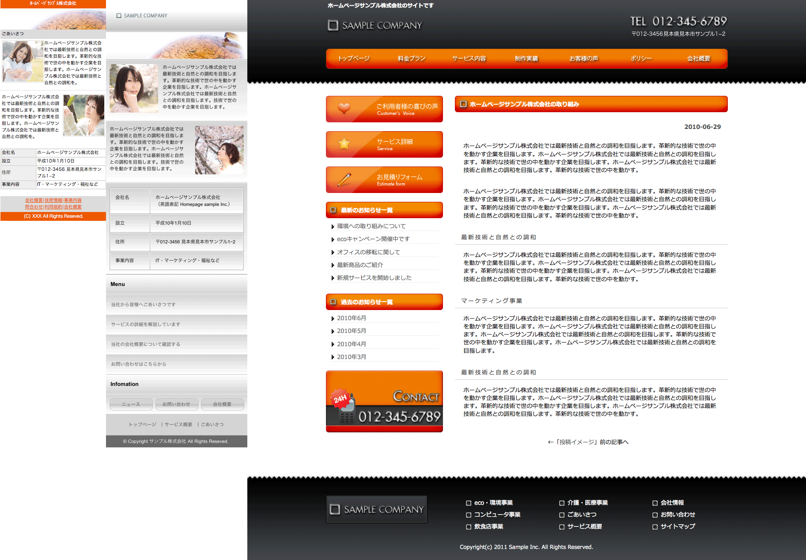This screenshot has width=806, height=560.
Task: Click the box icon beside 介護・医療事業
Action: tap(562, 503)
